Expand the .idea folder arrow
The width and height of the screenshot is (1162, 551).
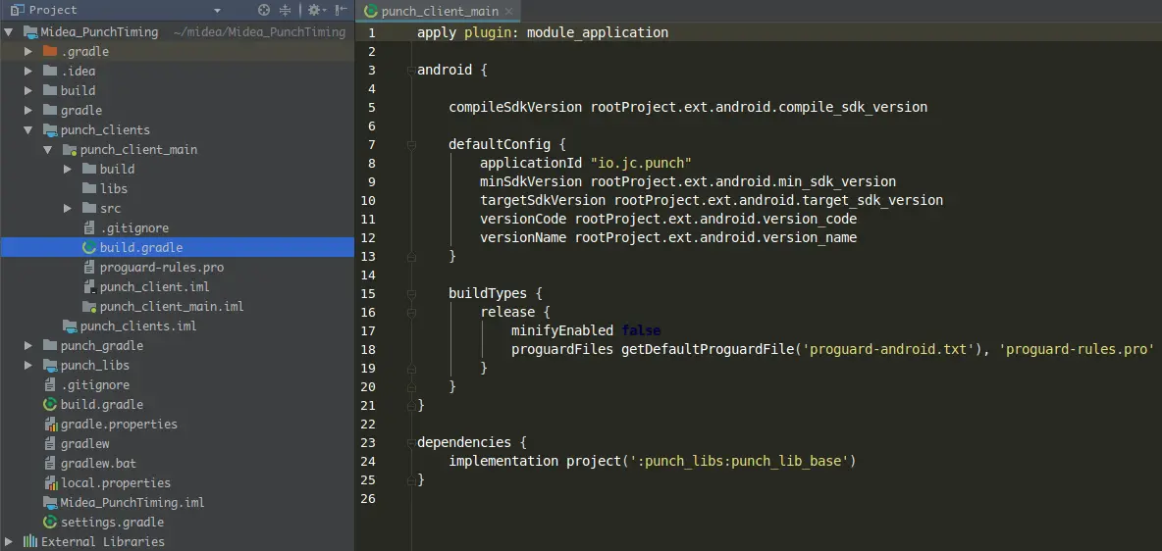(x=27, y=72)
